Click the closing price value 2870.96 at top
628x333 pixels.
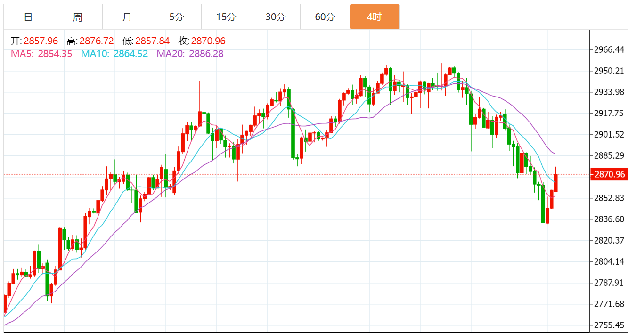tap(208, 41)
